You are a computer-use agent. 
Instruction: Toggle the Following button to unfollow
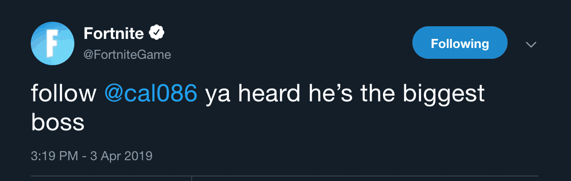[460, 43]
